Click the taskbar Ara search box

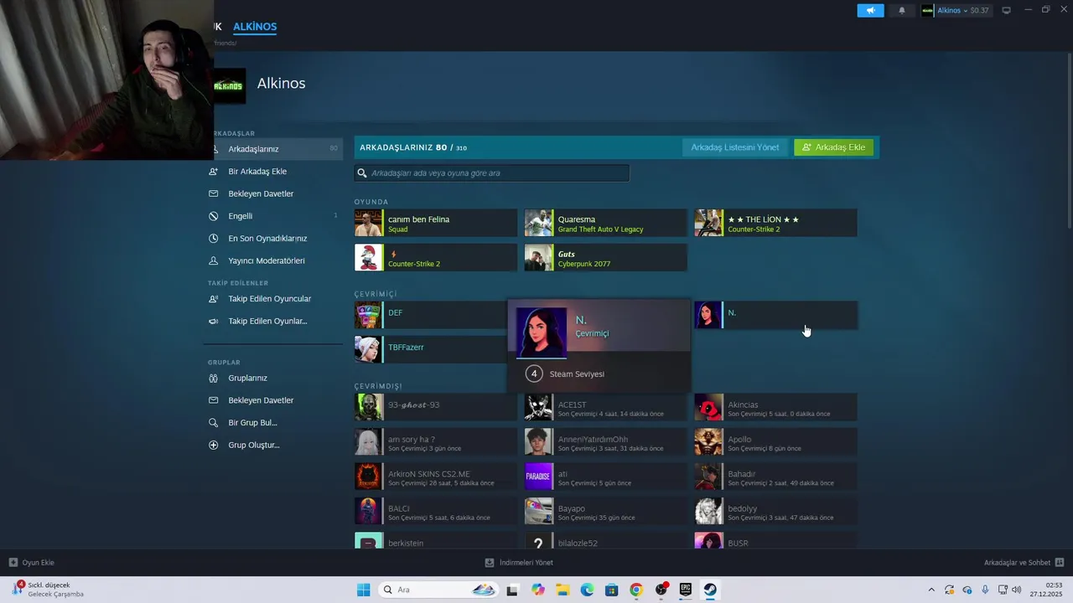pos(438,590)
